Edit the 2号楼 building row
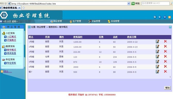Viewport: 173px width, 99px height. 158,47
